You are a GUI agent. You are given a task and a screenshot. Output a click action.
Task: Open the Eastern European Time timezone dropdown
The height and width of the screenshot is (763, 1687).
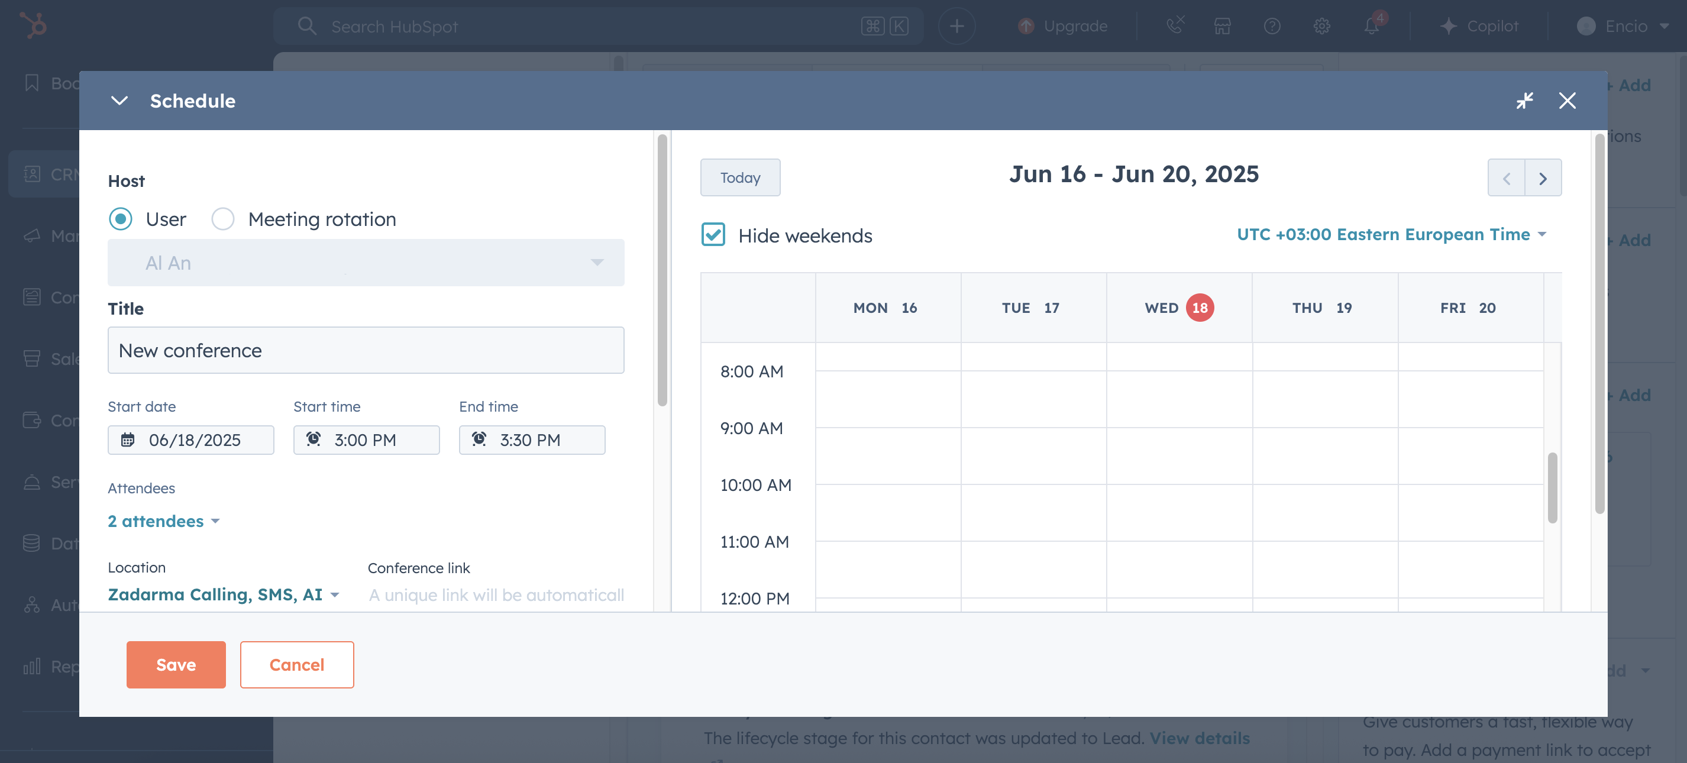[1391, 234]
